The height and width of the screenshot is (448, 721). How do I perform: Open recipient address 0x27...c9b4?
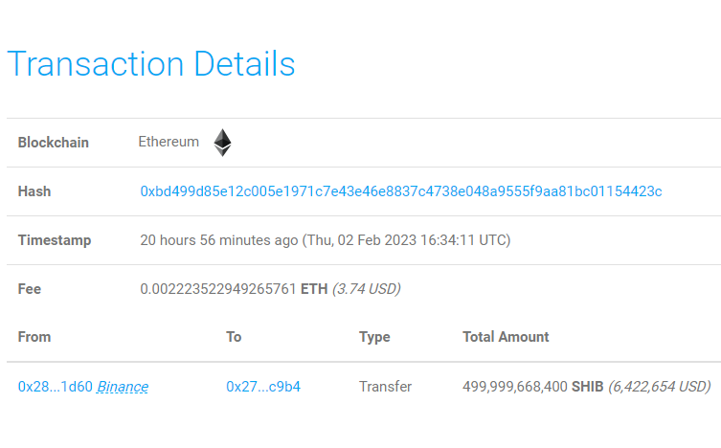tap(263, 387)
